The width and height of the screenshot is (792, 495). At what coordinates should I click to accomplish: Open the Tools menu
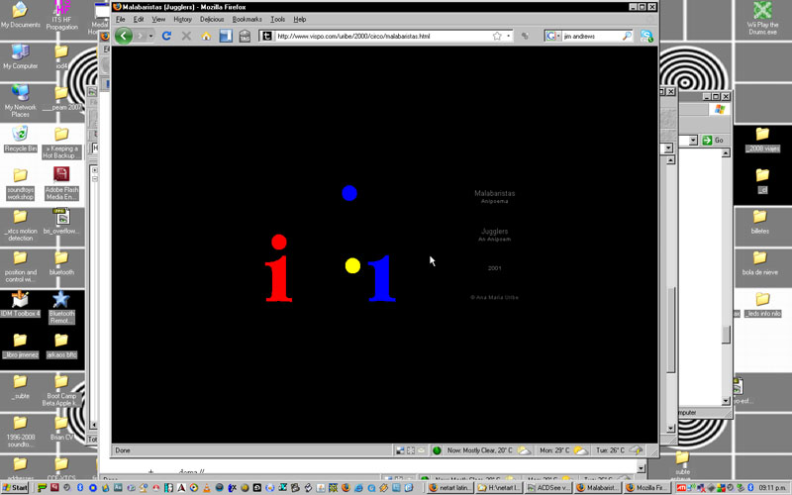[x=277, y=19]
